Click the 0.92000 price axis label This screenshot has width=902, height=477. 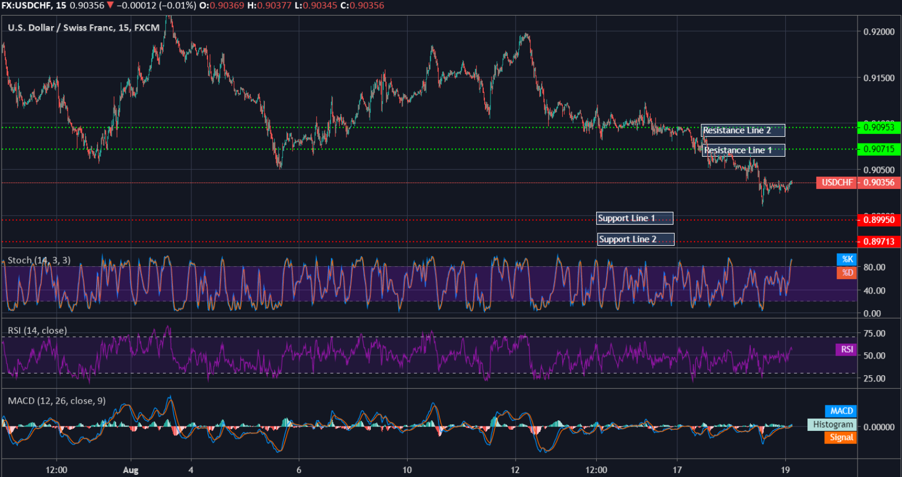point(879,32)
